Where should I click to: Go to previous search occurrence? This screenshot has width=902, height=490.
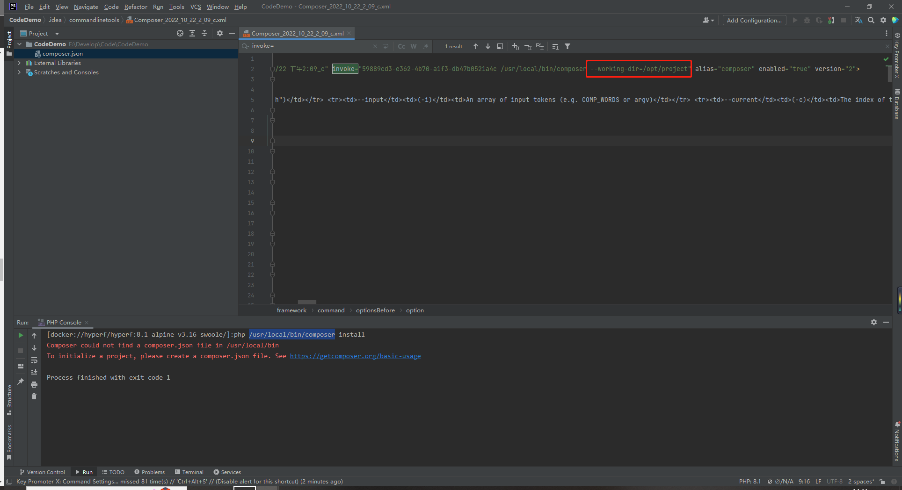tap(476, 46)
